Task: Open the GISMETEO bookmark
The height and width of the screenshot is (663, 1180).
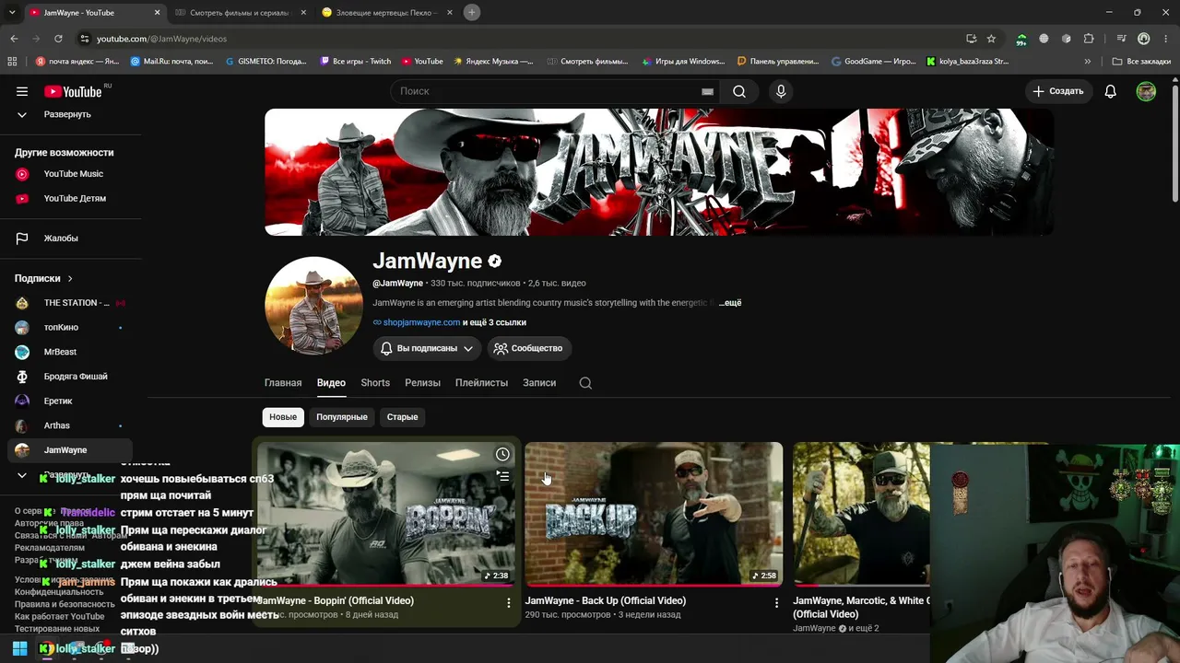Action: click(x=265, y=62)
